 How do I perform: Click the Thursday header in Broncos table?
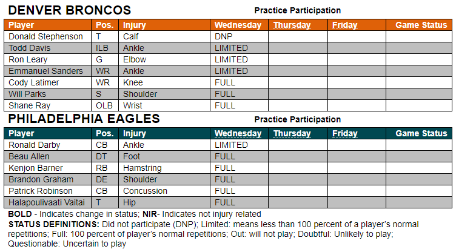(292, 25)
